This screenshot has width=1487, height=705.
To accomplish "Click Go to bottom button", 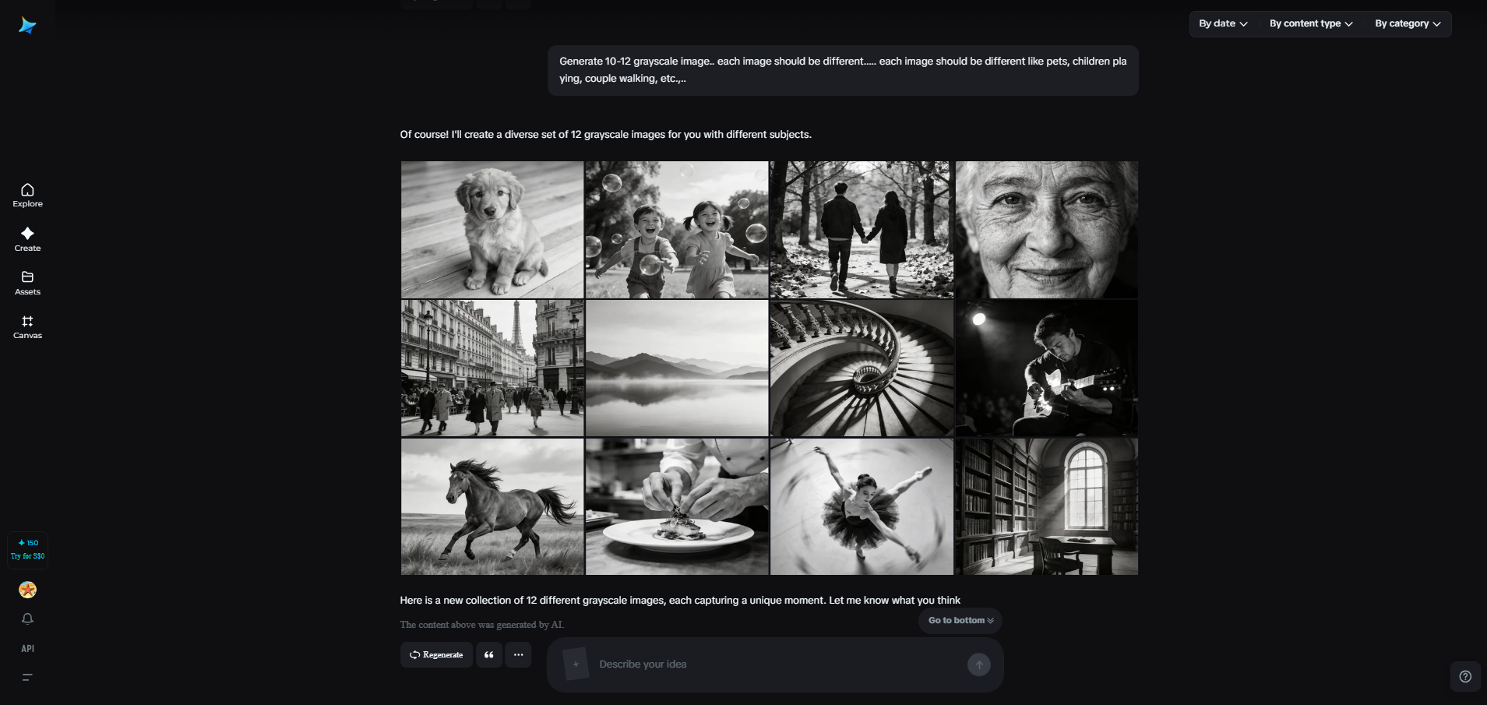I will (960, 620).
